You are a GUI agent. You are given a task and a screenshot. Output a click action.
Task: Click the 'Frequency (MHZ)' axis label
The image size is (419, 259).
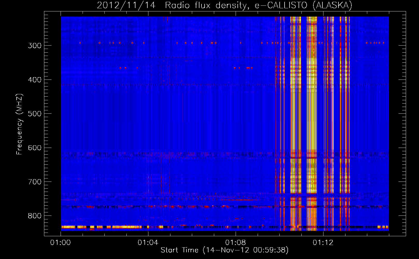[19, 124]
